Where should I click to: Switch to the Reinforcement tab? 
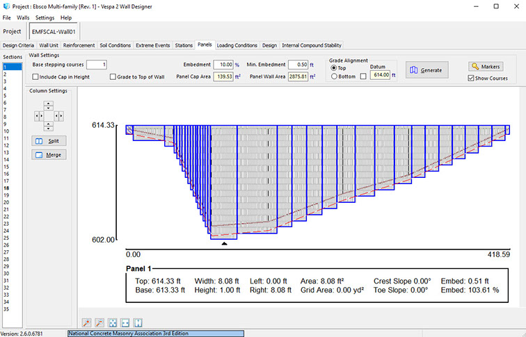79,45
